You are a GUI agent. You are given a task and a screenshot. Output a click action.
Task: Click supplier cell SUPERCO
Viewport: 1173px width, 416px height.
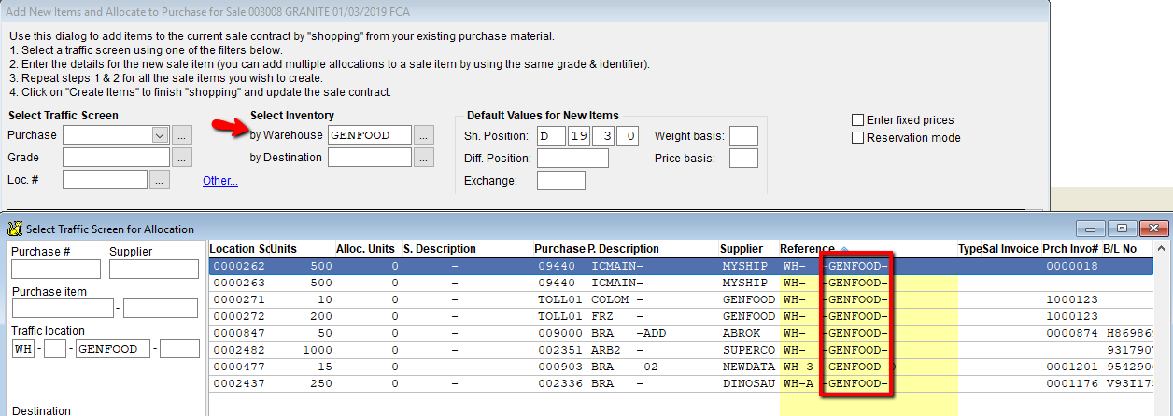click(749, 350)
